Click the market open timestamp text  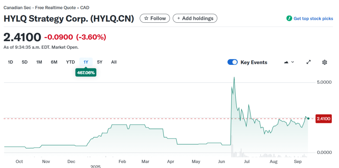(x=41, y=47)
